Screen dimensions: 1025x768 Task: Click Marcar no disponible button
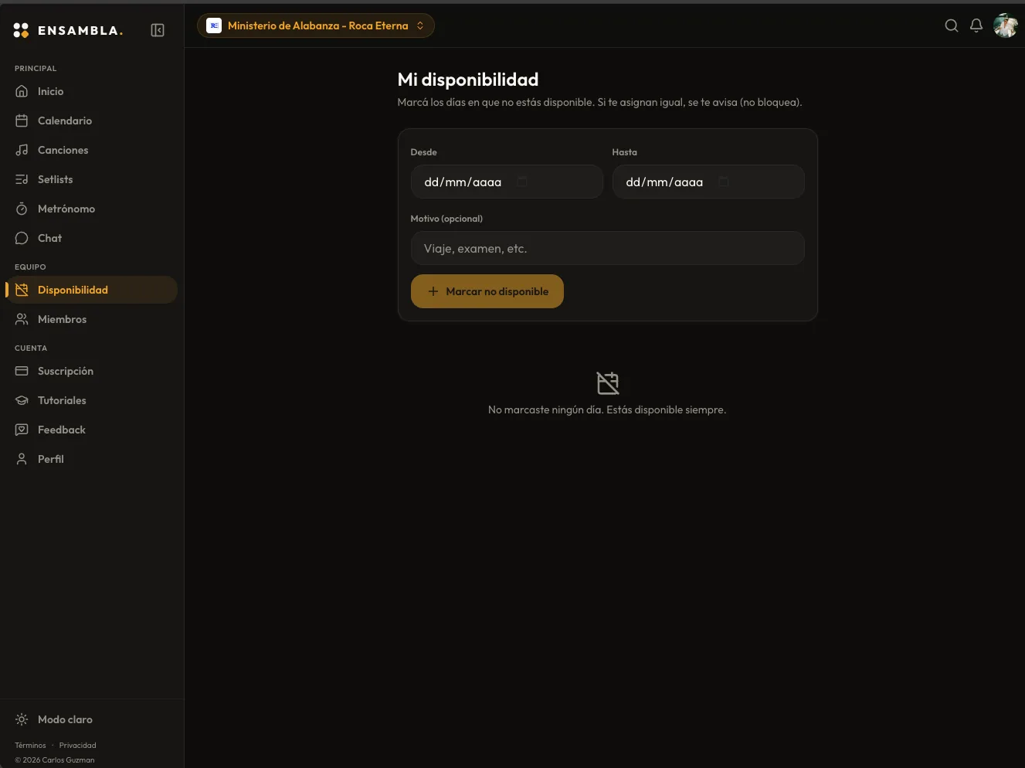tap(487, 291)
